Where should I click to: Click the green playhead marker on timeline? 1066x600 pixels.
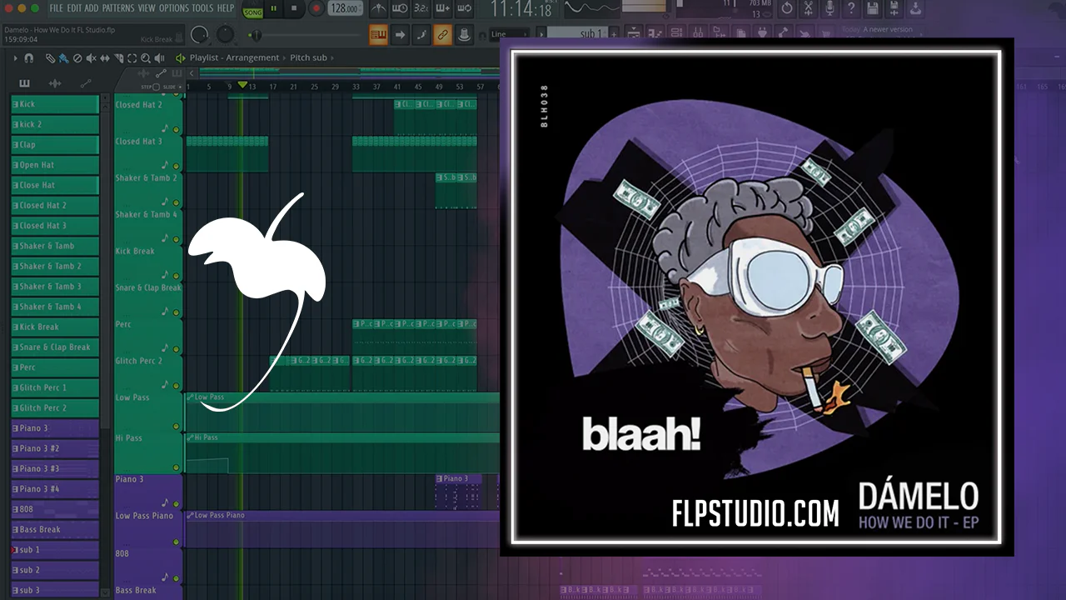[242, 85]
